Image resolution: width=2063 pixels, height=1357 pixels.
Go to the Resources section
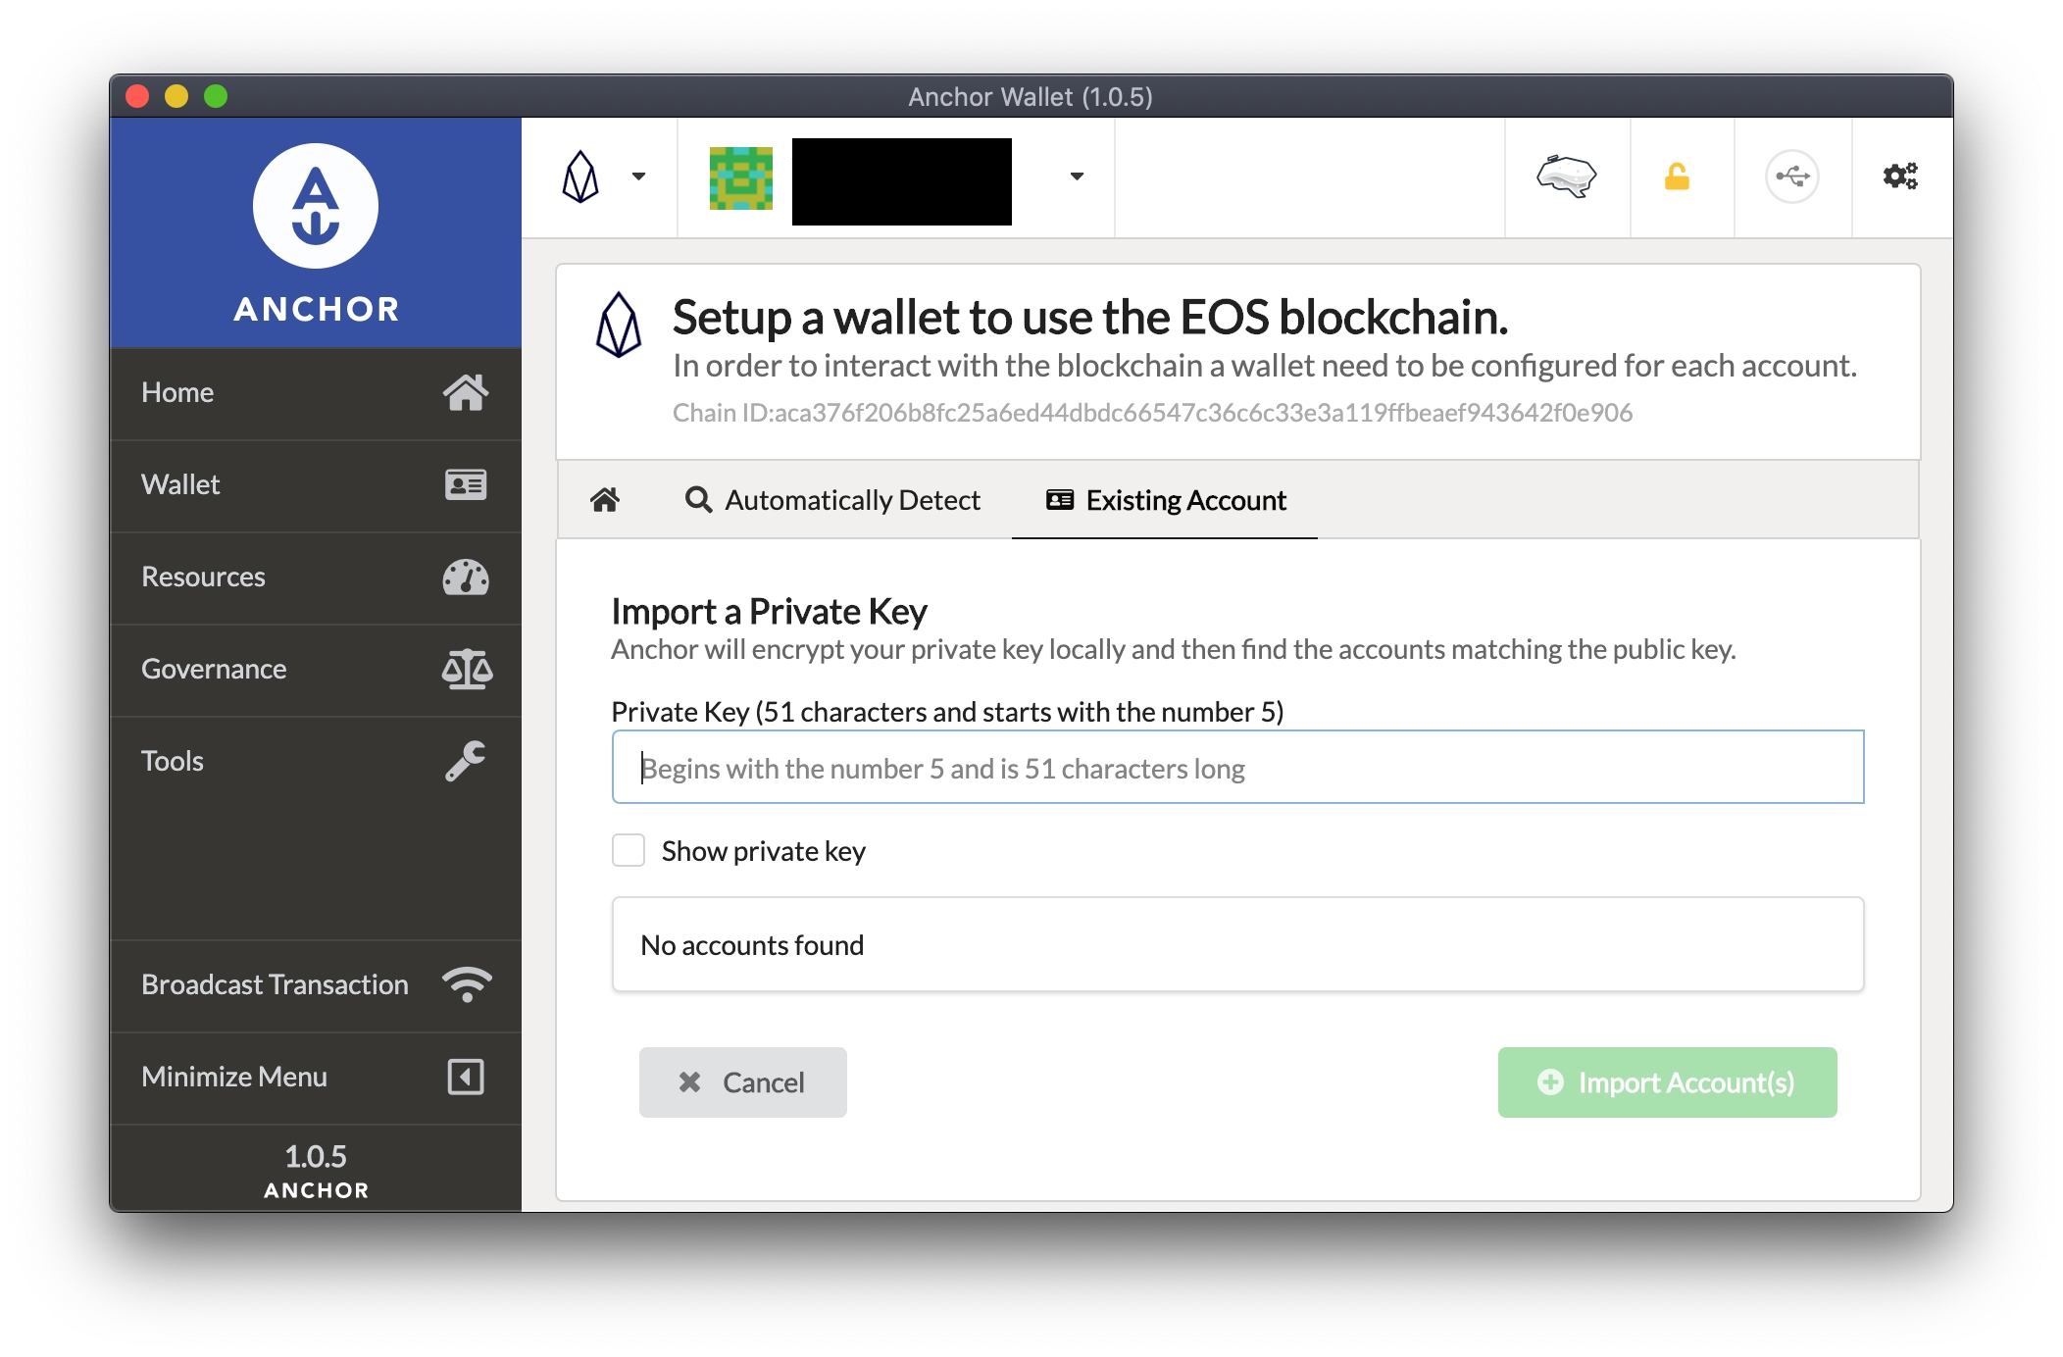[x=315, y=577]
